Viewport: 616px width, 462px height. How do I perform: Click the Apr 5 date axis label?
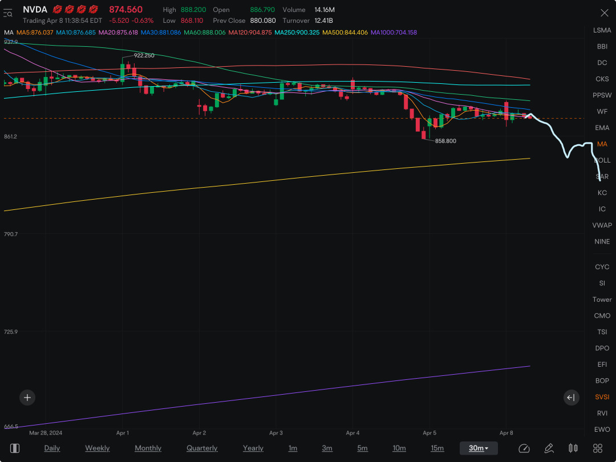[429, 433]
